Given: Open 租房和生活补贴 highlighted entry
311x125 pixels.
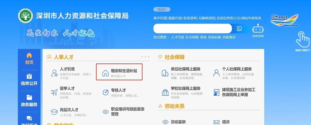Looking at the screenshot, I should pos(119,72).
